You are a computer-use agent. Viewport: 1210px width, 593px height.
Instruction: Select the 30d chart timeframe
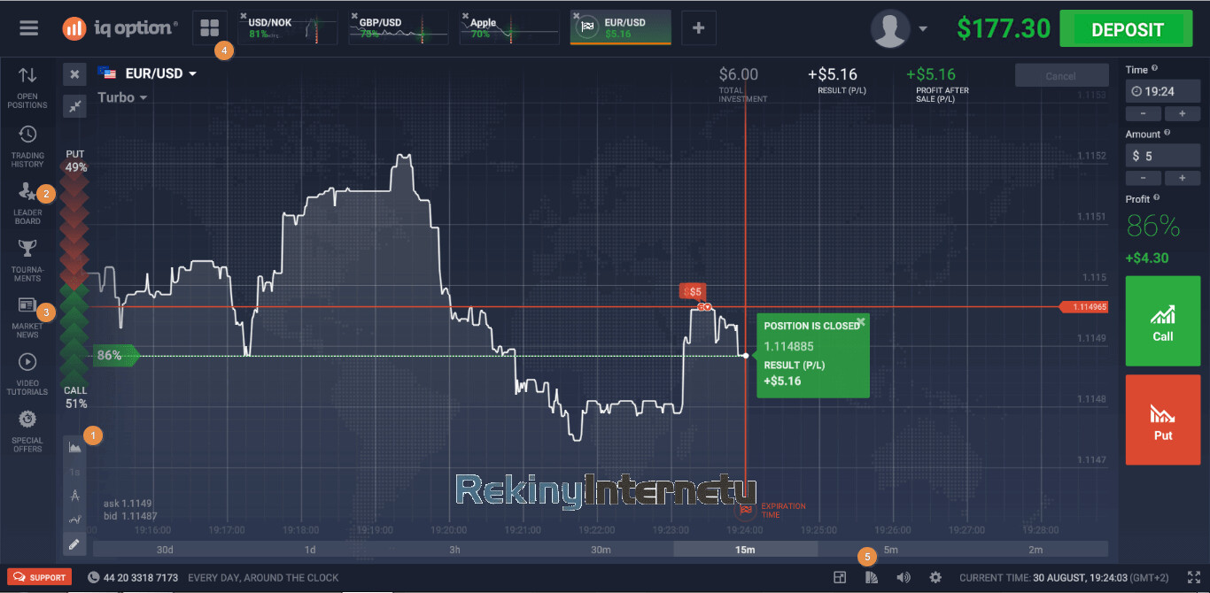click(x=165, y=550)
